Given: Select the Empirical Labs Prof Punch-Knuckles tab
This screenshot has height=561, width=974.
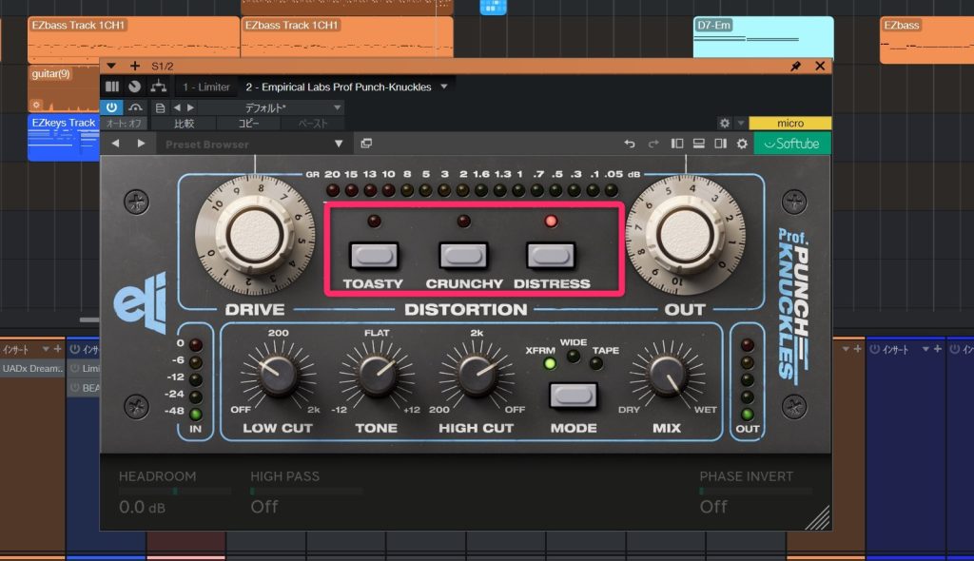Looking at the screenshot, I should click(338, 87).
